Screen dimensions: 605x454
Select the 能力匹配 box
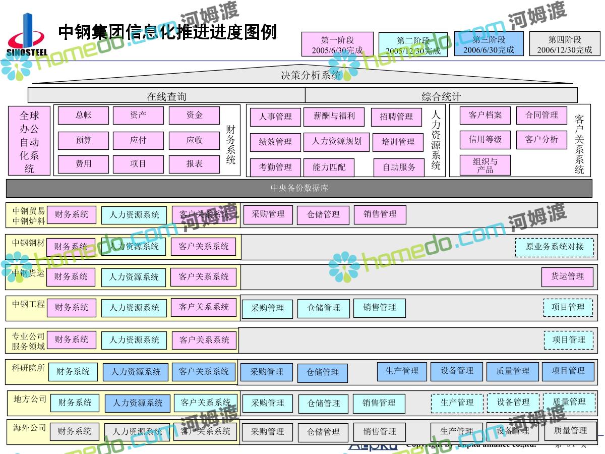coord(329,167)
